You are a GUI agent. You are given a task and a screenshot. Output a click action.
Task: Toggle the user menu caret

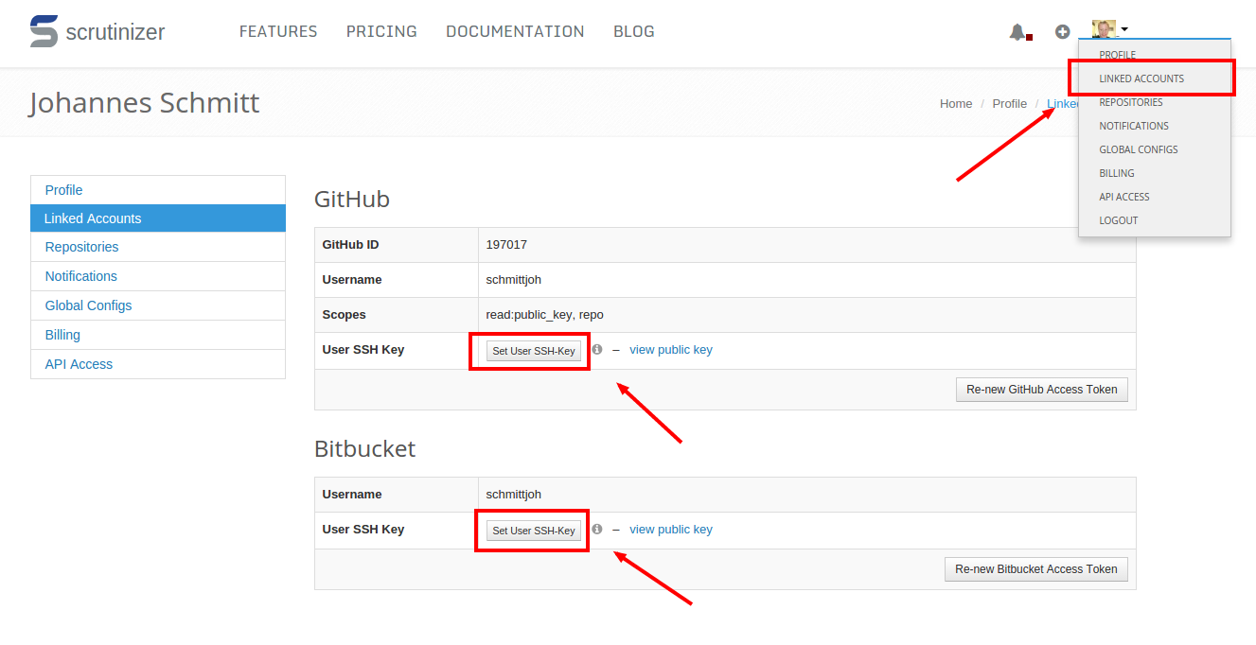[x=1124, y=30]
